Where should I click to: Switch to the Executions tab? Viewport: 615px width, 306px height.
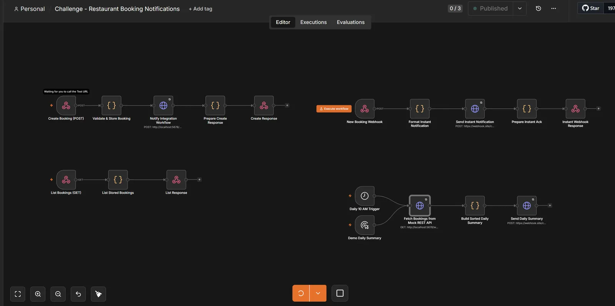[x=313, y=22]
